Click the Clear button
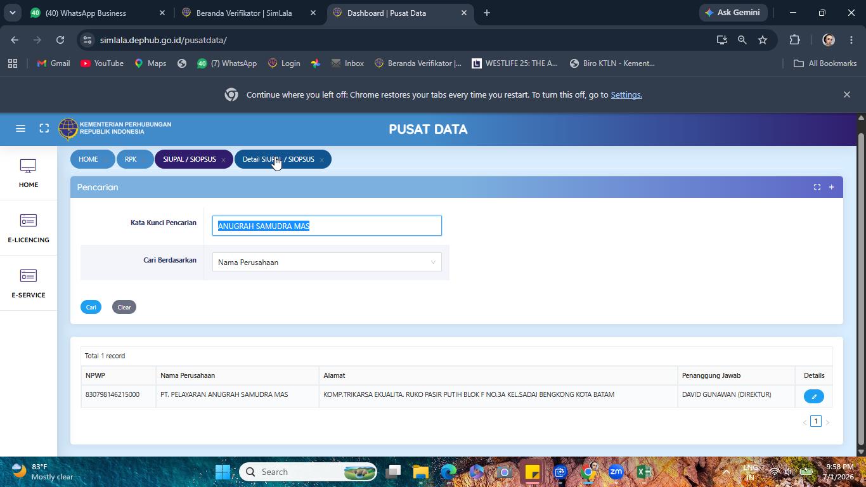Image resolution: width=866 pixels, height=487 pixels. click(124, 307)
